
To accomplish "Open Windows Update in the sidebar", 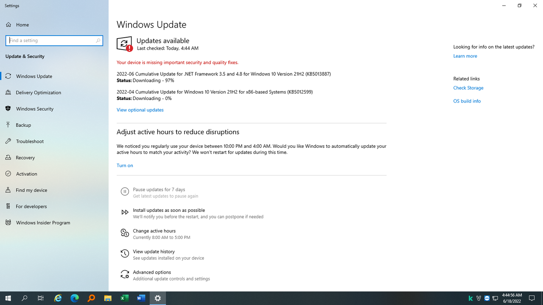I will pyautogui.click(x=54, y=76).
